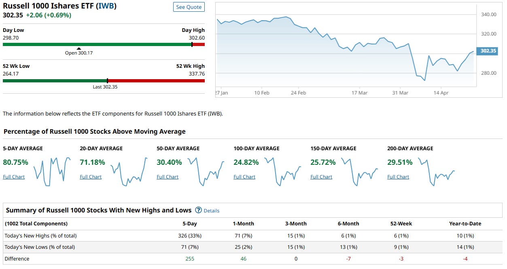Click the 14 Apr chart axis label
The height and width of the screenshot is (269, 507).
(441, 93)
